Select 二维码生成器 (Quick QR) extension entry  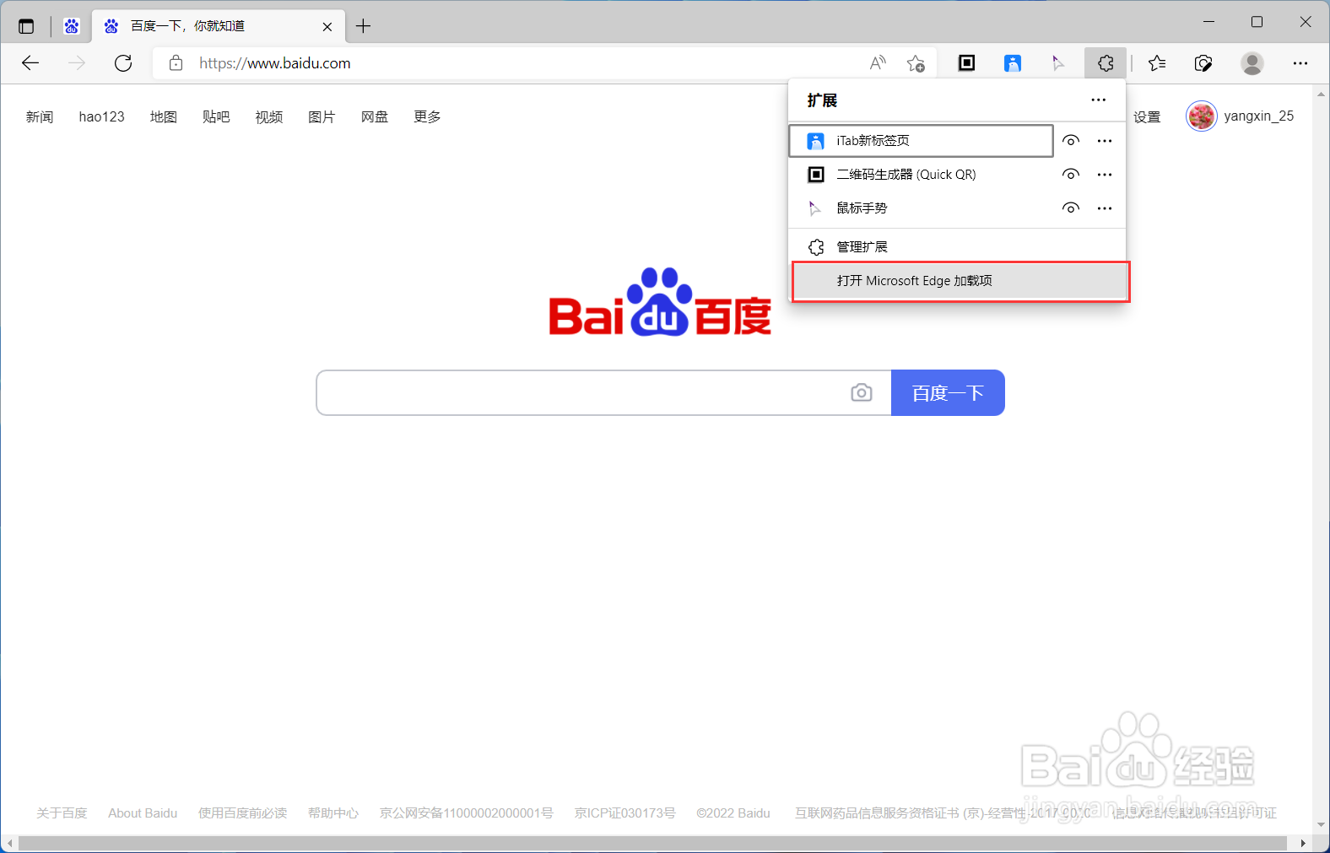tap(921, 175)
